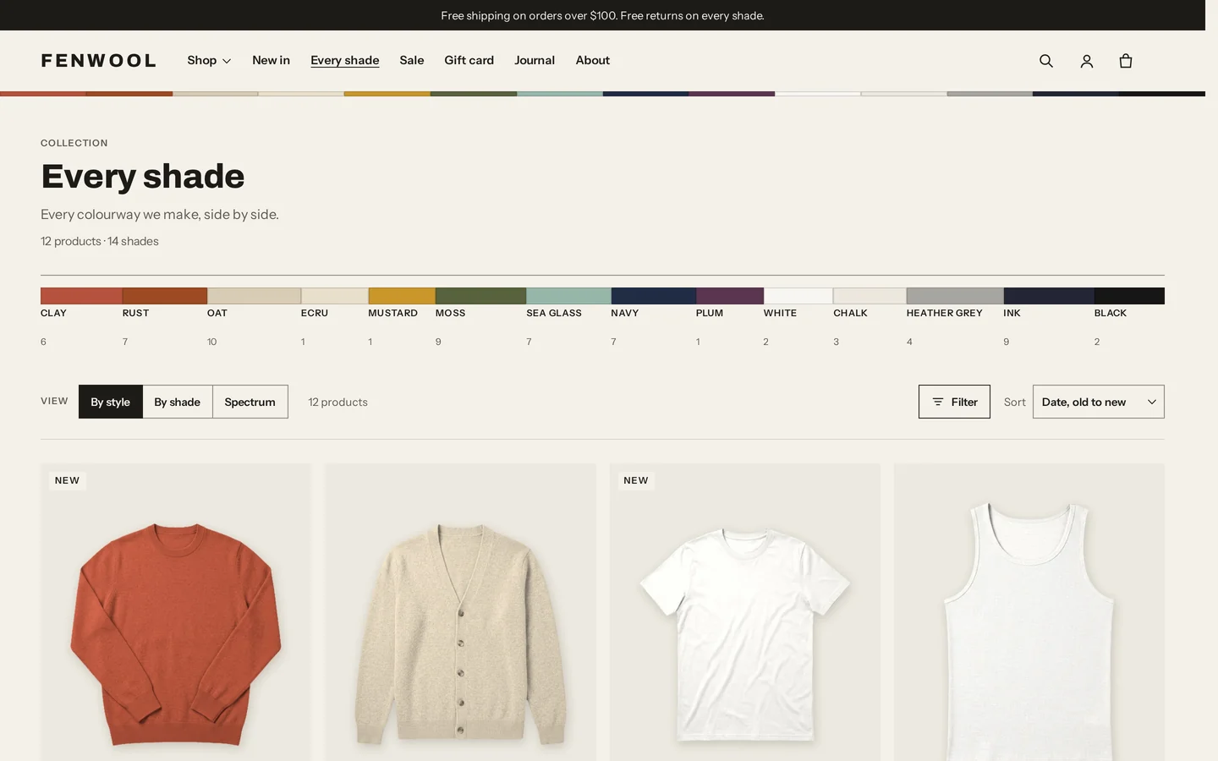Select the Navy colour swatch
The height and width of the screenshot is (761, 1218).
pyautogui.click(x=654, y=296)
